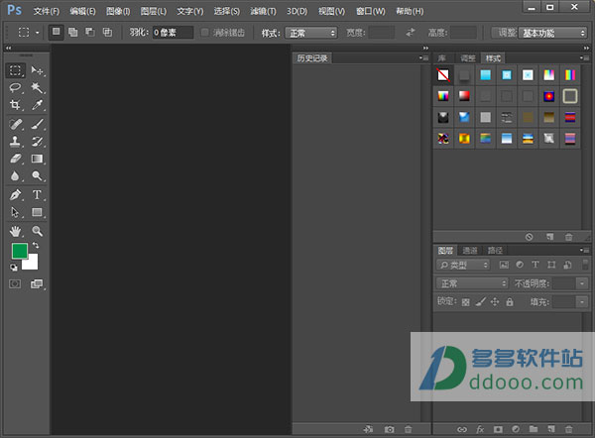Screen dimensions: 595x438
Task: Open the layer fill slider dropdown
Action: 582,302
